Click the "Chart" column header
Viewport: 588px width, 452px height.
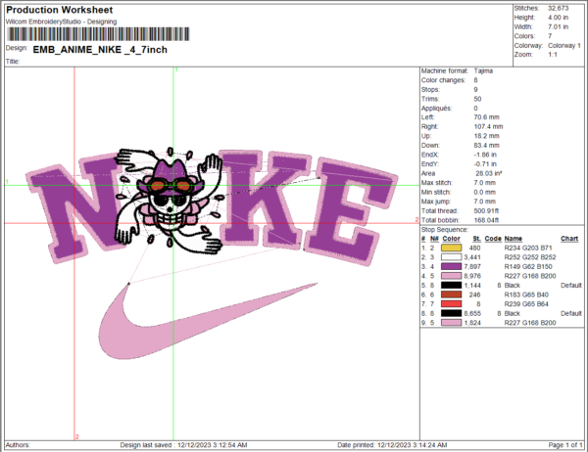click(569, 239)
